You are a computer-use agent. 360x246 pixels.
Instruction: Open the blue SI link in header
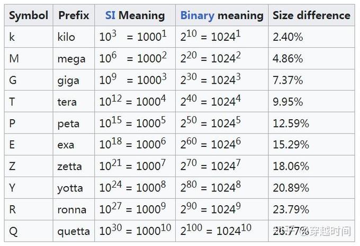click(x=110, y=15)
